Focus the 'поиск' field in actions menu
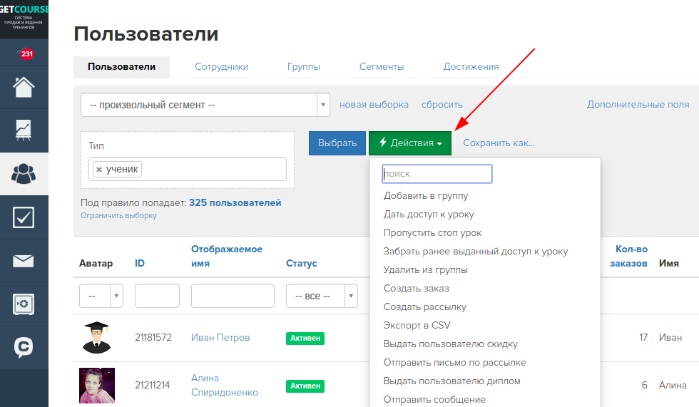The width and height of the screenshot is (699, 407). (x=437, y=174)
